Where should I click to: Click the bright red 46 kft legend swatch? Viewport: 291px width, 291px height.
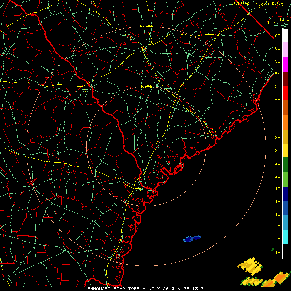(x=286, y=93)
